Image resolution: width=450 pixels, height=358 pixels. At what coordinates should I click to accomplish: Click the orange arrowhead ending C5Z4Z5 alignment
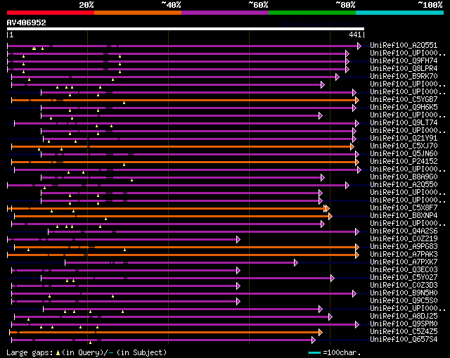pos(321,333)
